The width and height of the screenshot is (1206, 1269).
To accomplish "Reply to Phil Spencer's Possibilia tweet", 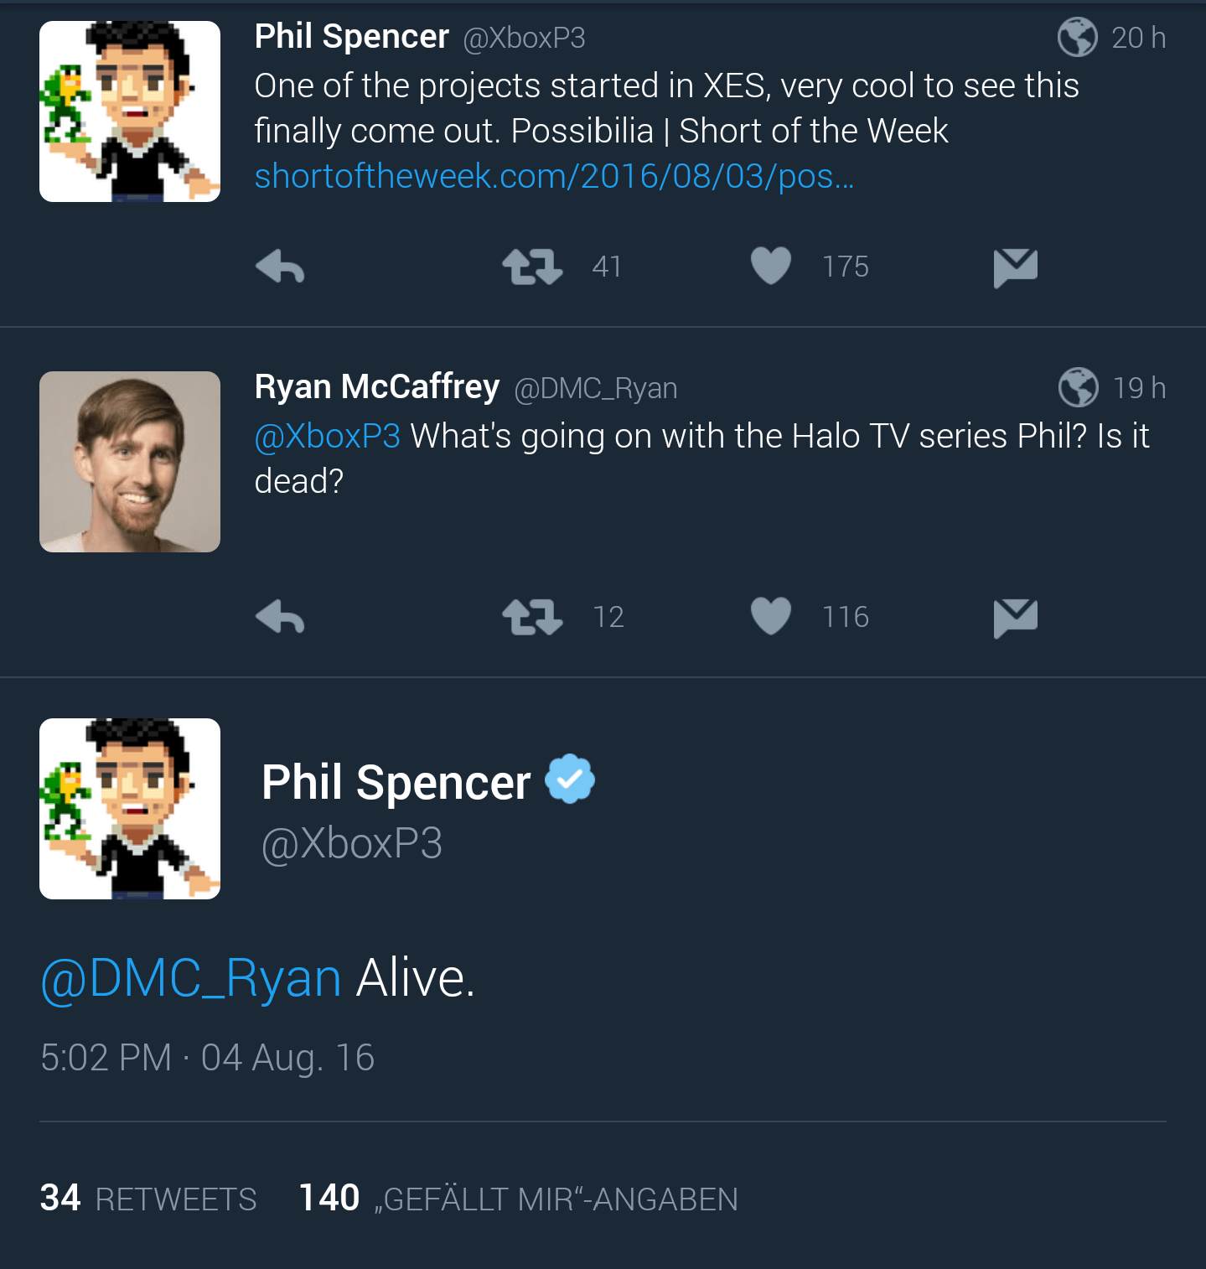I will 279,266.
